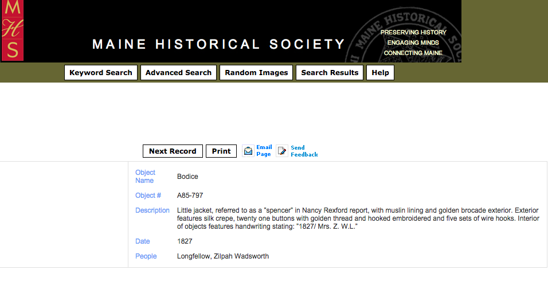Click the date value 1827
Screen dimensions: 548x301
(x=185, y=241)
